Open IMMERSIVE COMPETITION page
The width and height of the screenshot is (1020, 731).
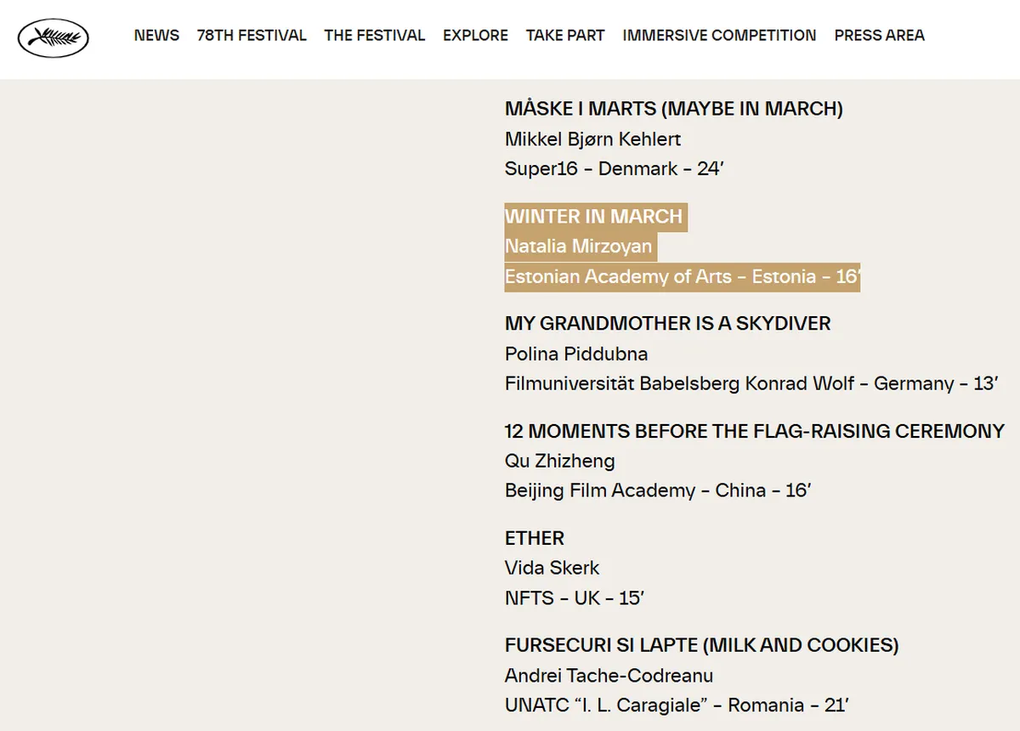[719, 36]
